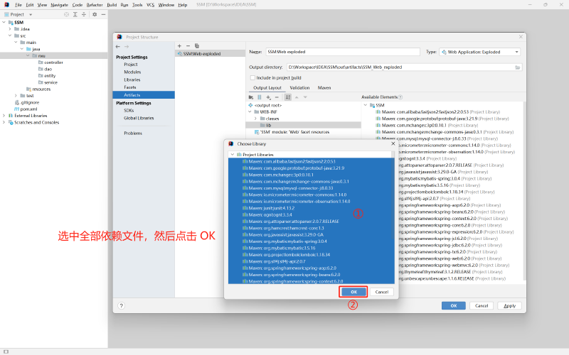Expand the .idea folder
The image size is (569, 355).
[10, 29]
